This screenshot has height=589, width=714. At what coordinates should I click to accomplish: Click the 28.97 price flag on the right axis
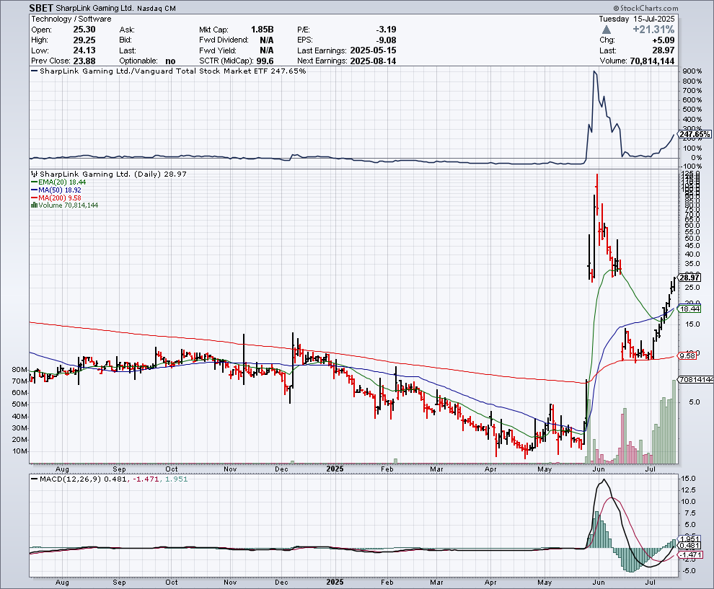(x=689, y=278)
